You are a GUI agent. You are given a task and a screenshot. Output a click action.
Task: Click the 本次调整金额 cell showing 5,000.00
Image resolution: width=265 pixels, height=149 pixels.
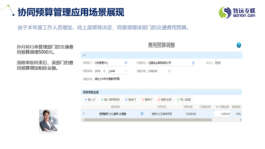click(222, 114)
